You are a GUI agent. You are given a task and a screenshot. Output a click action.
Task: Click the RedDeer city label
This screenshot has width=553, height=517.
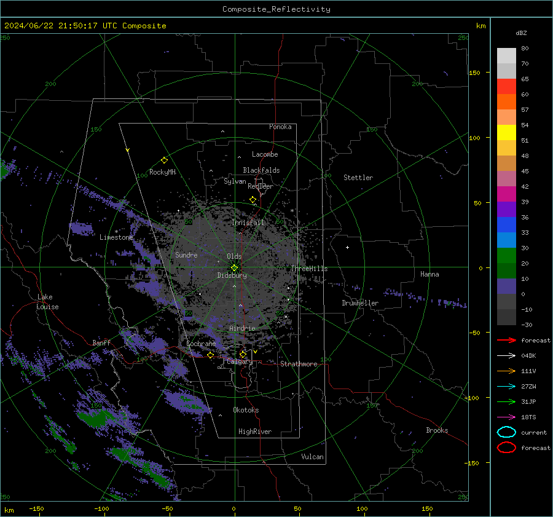(x=261, y=186)
